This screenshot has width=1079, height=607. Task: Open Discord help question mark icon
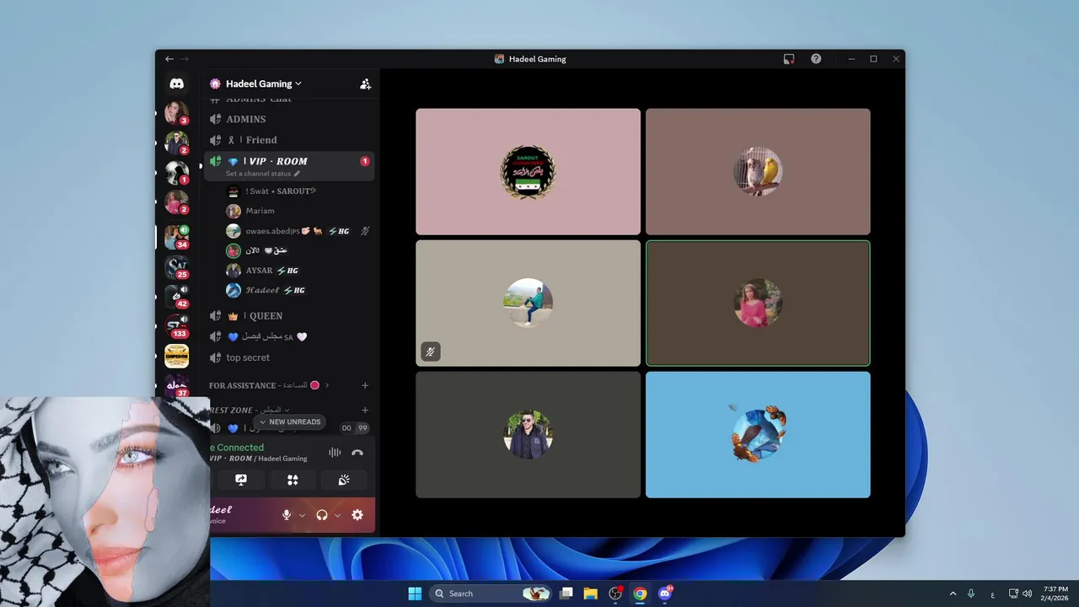point(816,59)
